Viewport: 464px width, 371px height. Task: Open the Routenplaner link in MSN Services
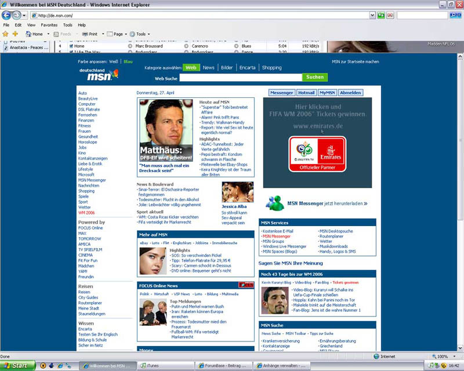tap(331, 237)
